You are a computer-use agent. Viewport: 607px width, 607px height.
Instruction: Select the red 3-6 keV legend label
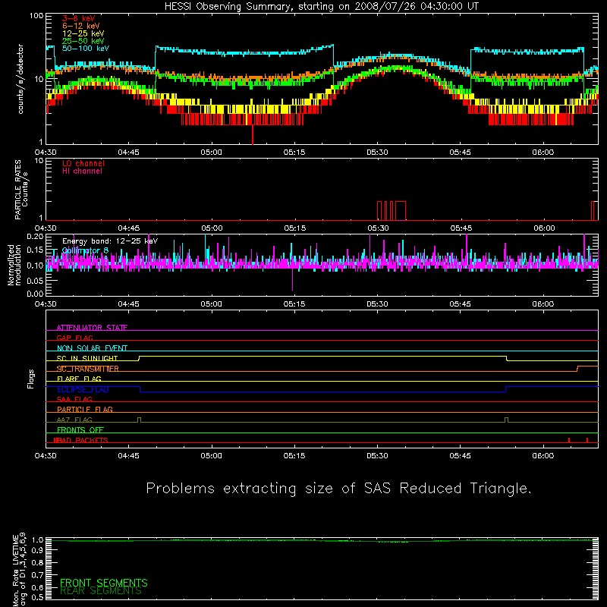(79, 18)
